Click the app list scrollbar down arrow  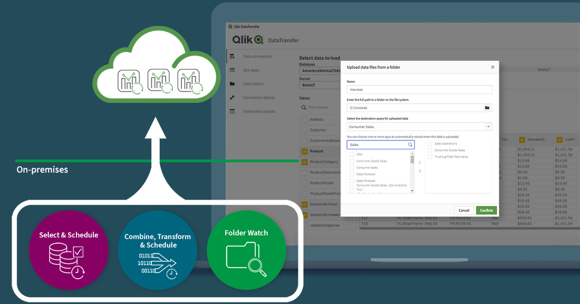pos(412,191)
